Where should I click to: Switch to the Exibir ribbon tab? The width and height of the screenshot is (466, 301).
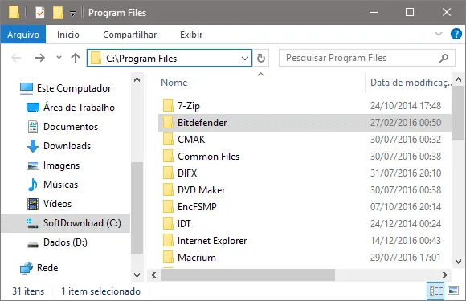(x=191, y=35)
